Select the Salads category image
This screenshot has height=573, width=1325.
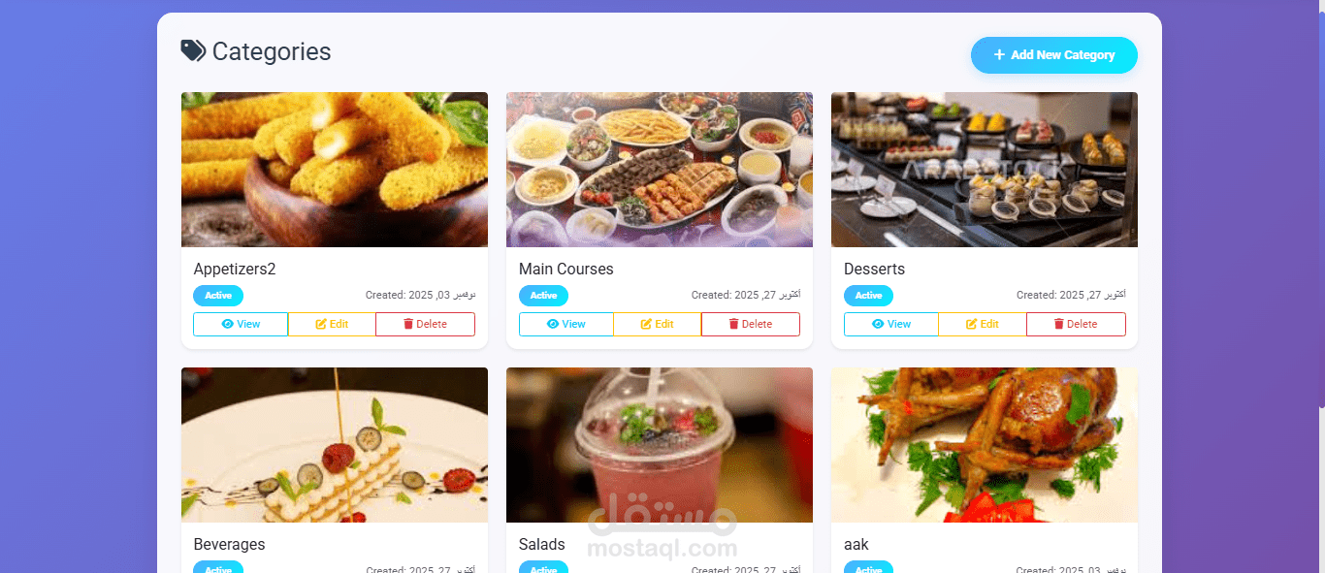[x=660, y=445]
